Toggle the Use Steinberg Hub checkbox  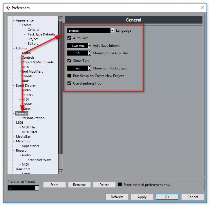(x=69, y=83)
